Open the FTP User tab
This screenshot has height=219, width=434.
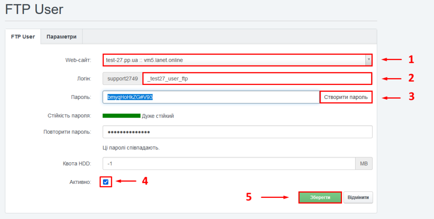(x=23, y=37)
